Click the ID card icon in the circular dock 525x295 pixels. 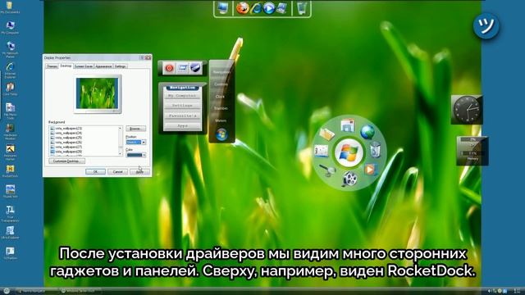click(x=321, y=151)
